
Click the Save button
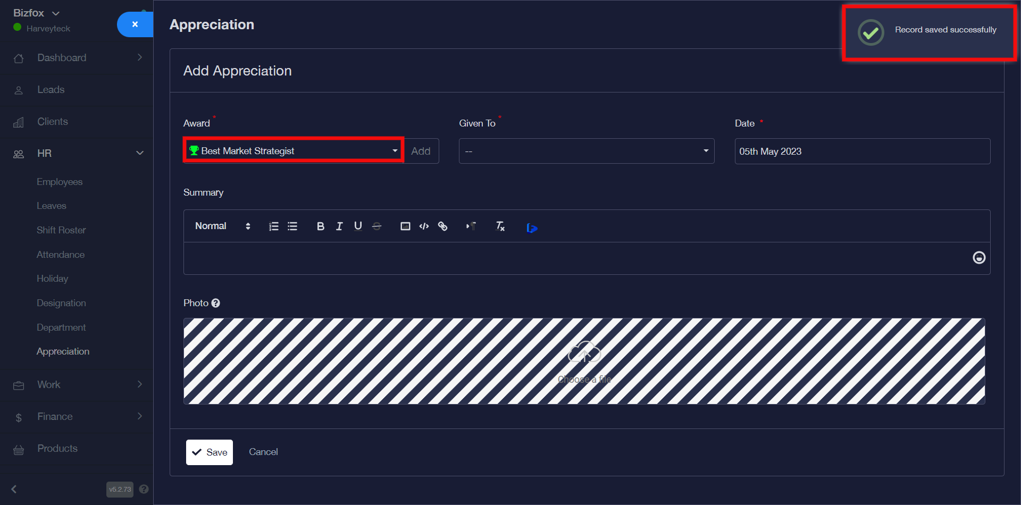click(x=210, y=452)
